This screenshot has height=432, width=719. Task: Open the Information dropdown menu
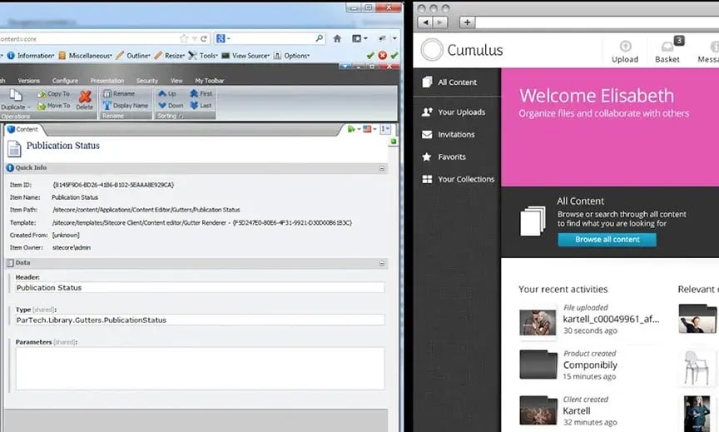[x=31, y=56]
